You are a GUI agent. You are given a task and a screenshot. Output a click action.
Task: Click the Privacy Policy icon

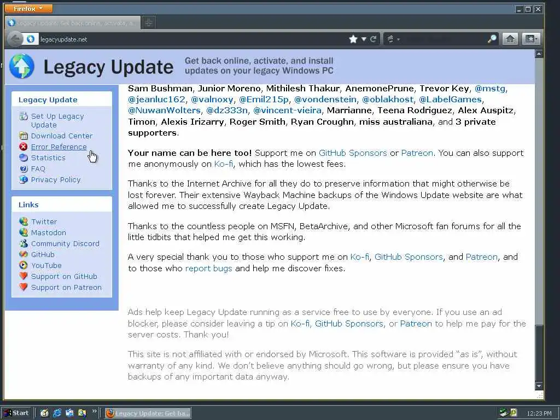pos(24,179)
